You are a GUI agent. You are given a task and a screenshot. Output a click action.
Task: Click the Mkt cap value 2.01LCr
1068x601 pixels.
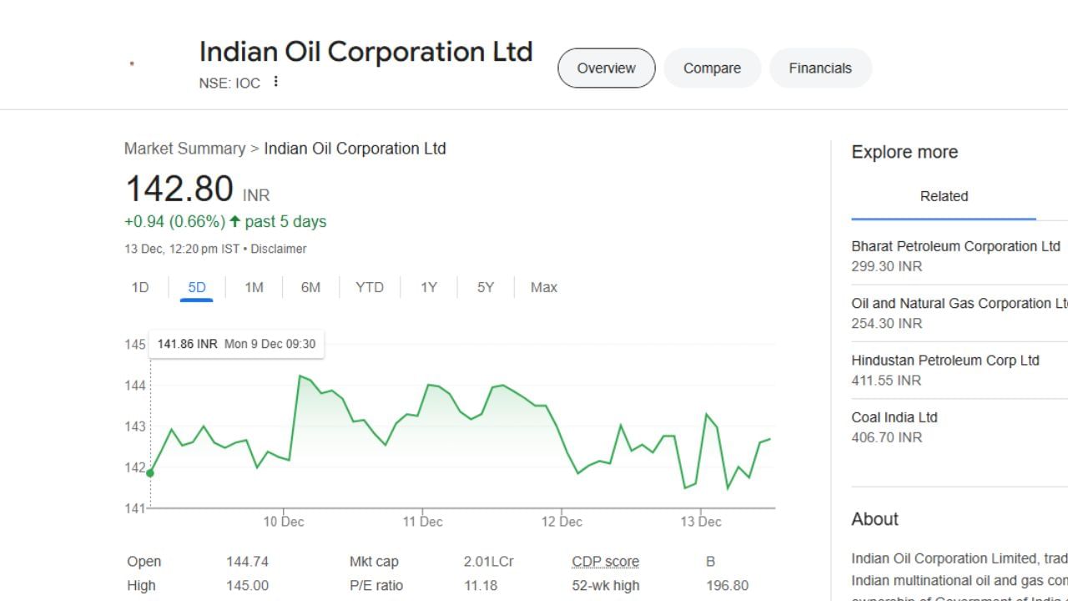coord(489,562)
